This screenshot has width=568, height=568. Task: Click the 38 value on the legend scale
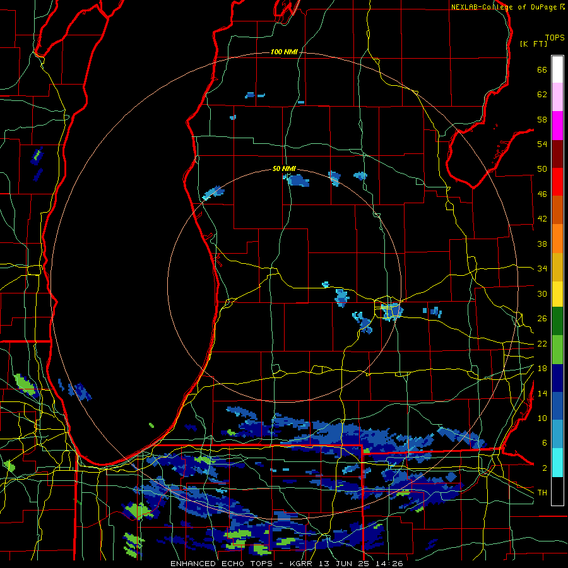coord(542,244)
